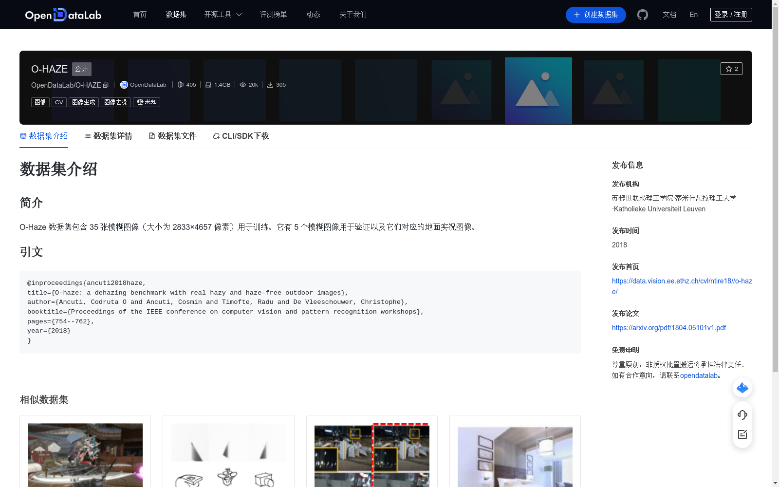Click the 405 files count icon
The height and width of the screenshot is (487, 779).
click(x=181, y=85)
